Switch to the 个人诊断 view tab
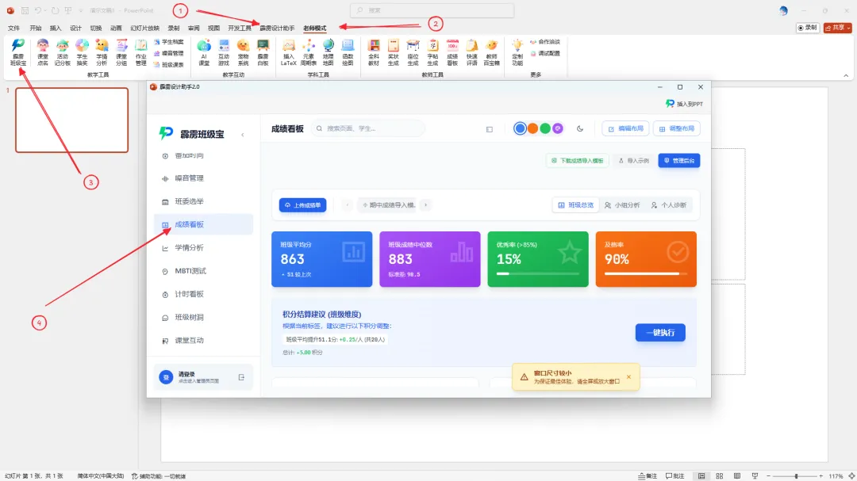 click(x=668, y=205)
